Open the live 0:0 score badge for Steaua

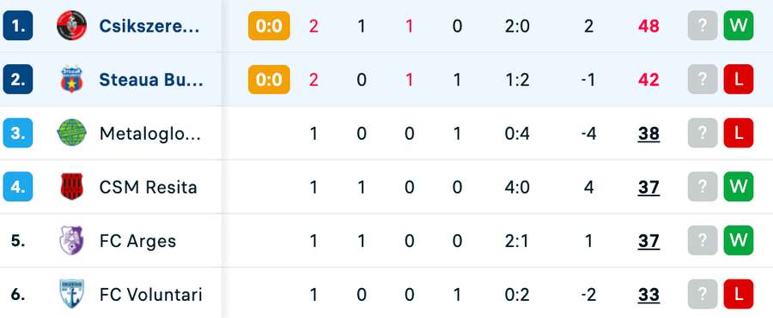tap(269, 79)
